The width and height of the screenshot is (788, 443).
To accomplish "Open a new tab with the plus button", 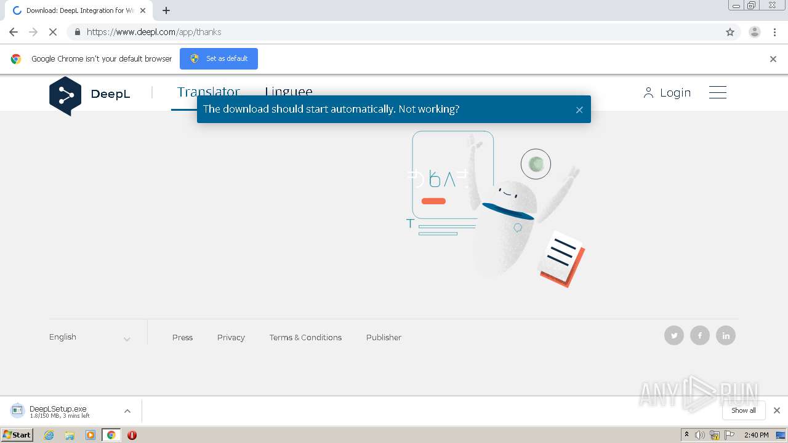I will point(166,10).
